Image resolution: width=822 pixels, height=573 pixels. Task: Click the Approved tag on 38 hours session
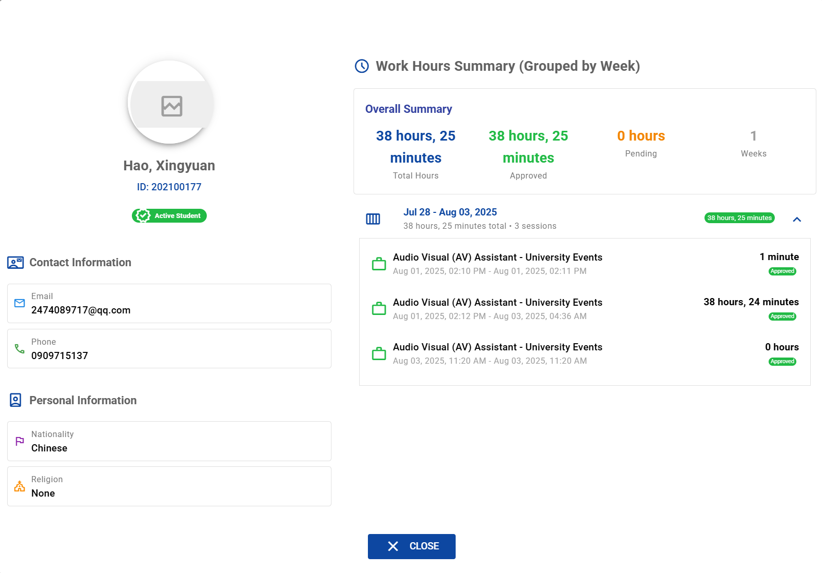point(782,317)
